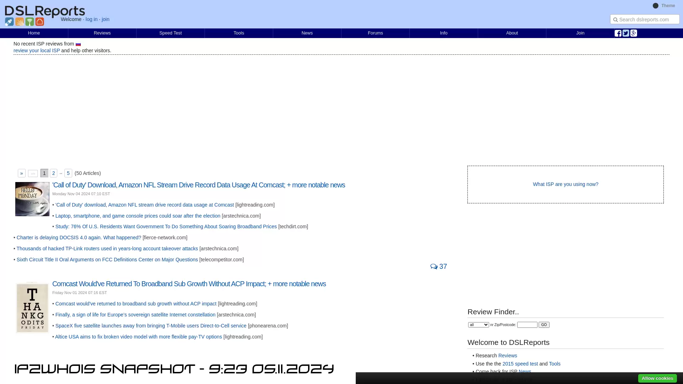Open the Tools link in Welcome section
The width and height of the screenshot is (683, 384).
pos(555,364)
